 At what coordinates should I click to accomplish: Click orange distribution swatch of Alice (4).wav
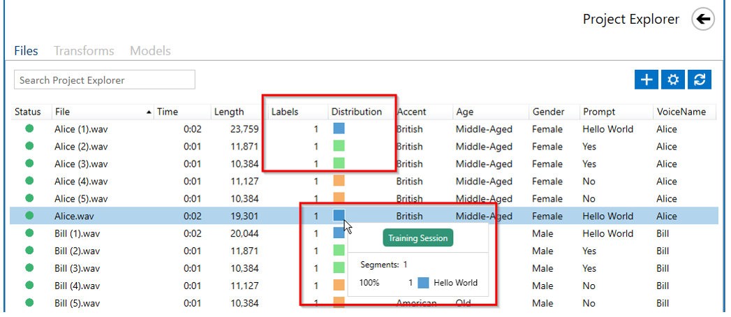pyautogui.click(x=339, y=181)
